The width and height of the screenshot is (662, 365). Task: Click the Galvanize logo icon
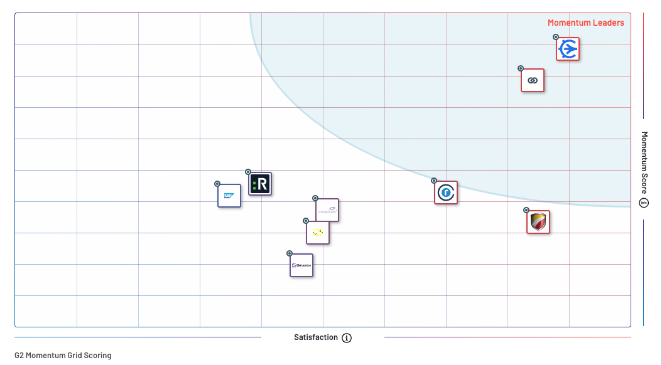click(301, 265)
